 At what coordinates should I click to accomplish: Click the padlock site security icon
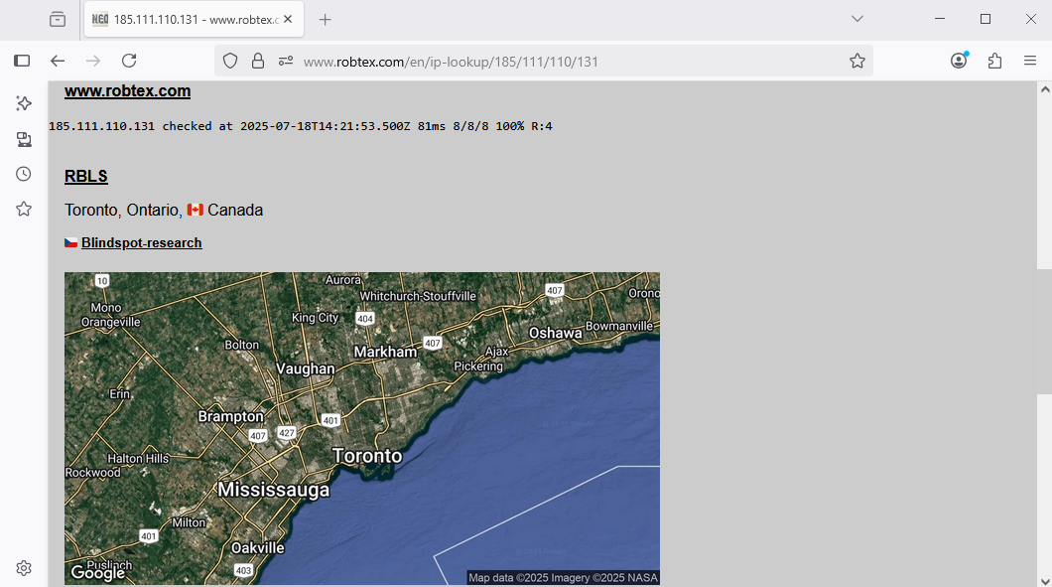[258, 61]
